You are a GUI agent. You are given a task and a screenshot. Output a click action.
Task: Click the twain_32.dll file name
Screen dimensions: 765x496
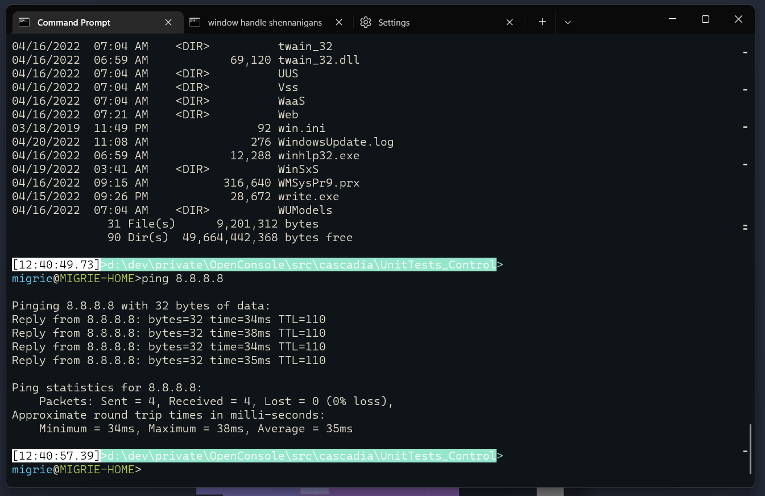(319, 60)
